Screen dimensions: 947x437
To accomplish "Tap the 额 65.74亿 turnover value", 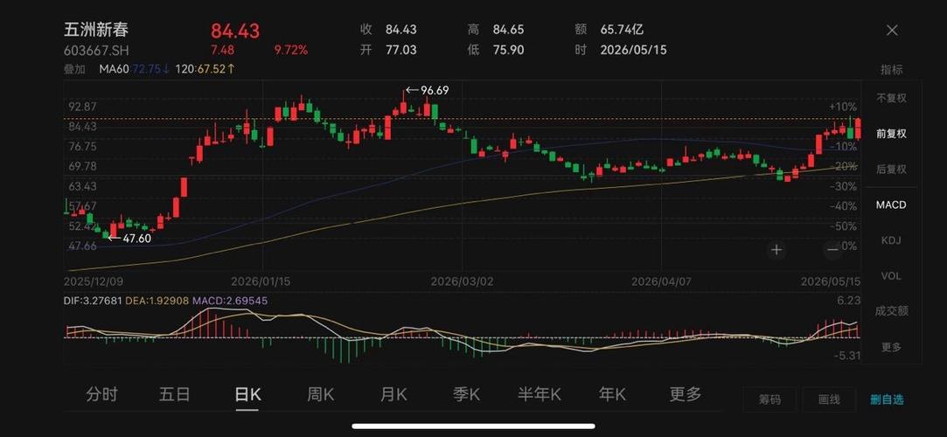I will 609,30.
